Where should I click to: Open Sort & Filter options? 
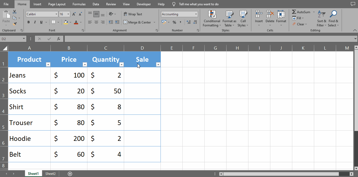[322, 18]
